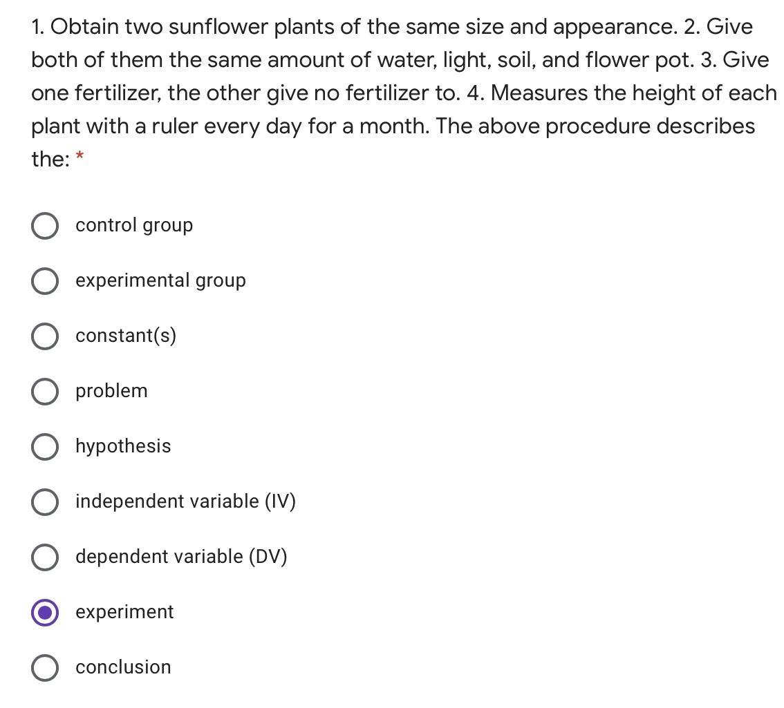Choose the 'constant(s)' radio option
The height and width of the screenshot is (708, 784).
(45, 336)
